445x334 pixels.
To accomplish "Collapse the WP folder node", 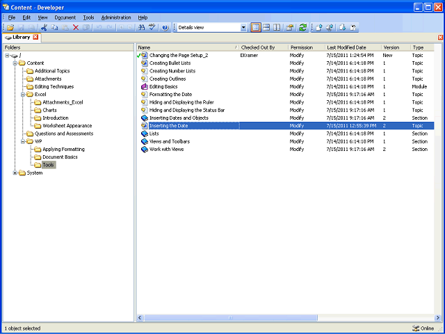I will click(23, 141).
